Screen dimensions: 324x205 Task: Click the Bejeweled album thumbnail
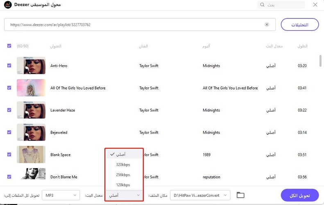tap(31, 132)
